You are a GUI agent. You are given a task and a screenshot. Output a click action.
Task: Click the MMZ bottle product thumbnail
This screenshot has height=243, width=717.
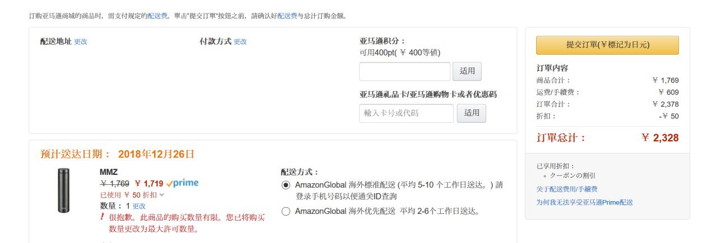[63, 190]
